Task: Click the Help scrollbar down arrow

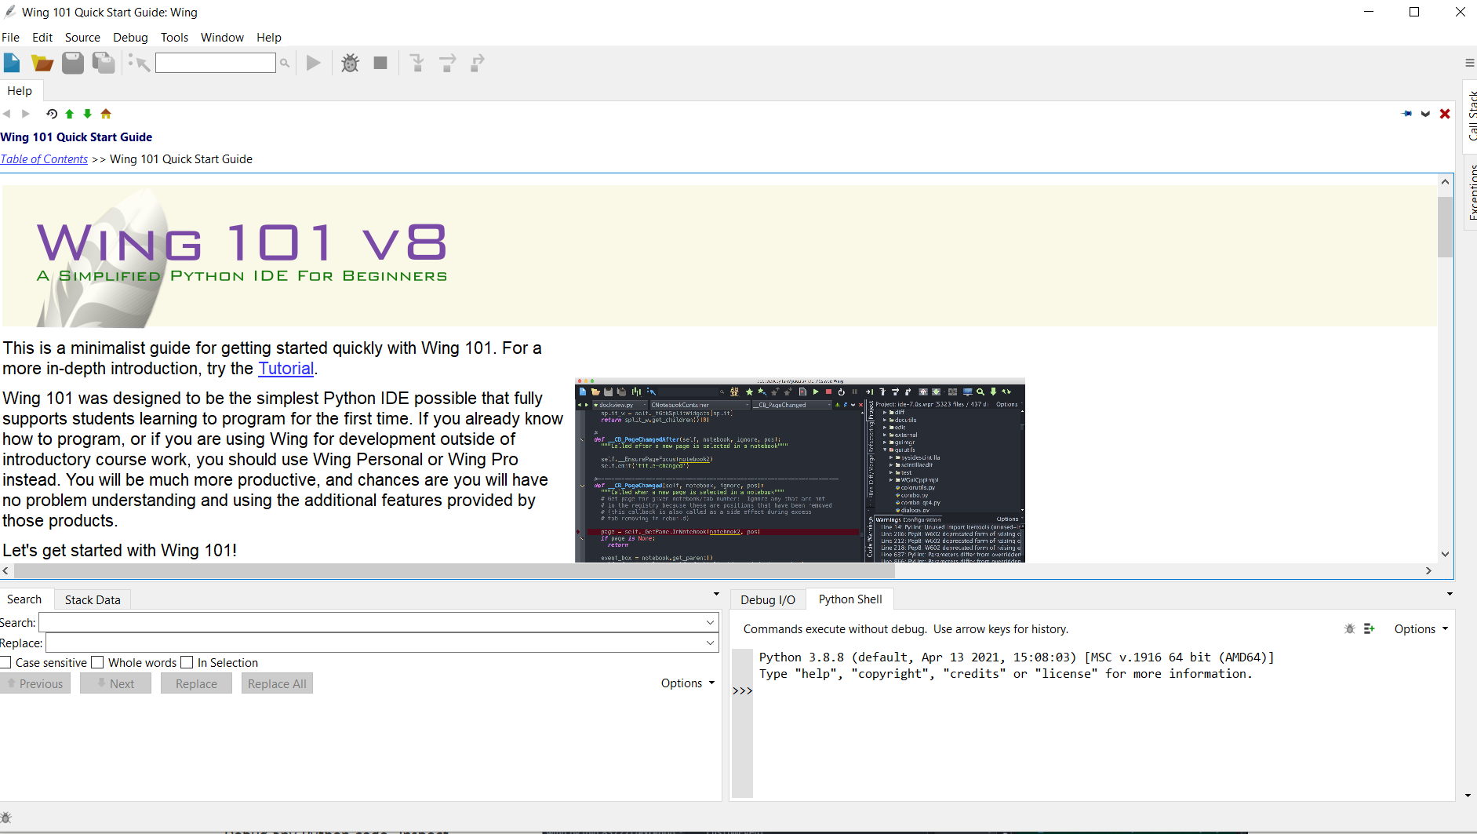Action: (x=1445, y=554)
